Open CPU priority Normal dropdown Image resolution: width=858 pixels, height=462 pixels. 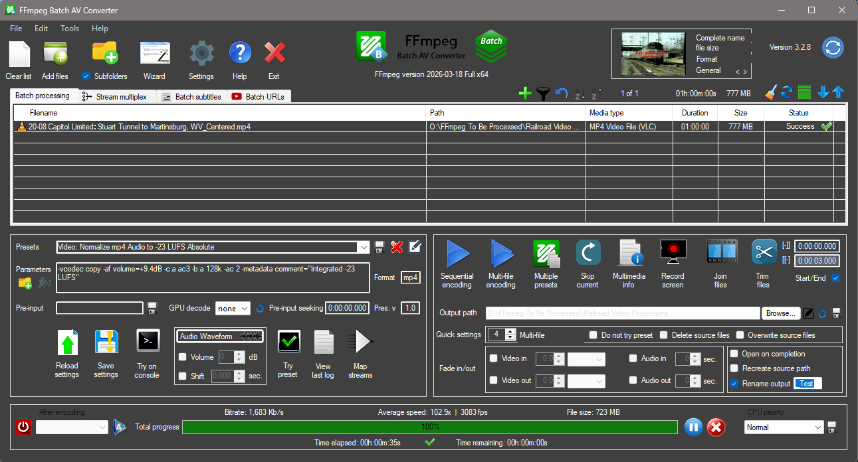tap(784, 427)
